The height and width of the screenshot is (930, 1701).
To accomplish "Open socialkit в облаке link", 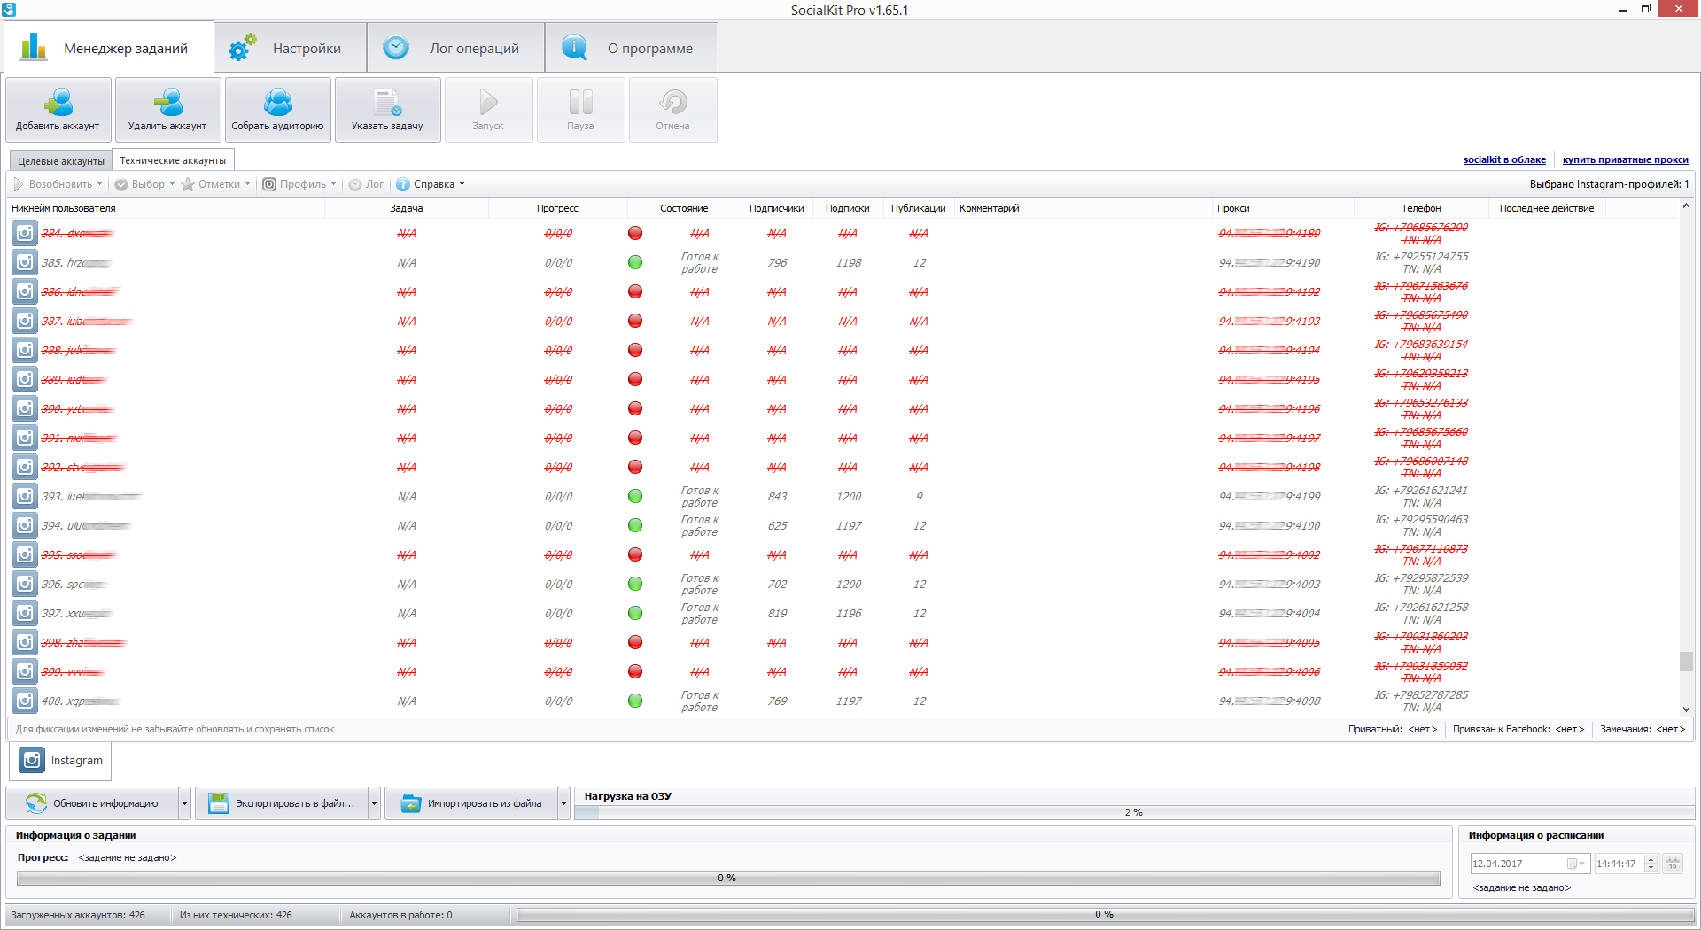I will 1504,160.
